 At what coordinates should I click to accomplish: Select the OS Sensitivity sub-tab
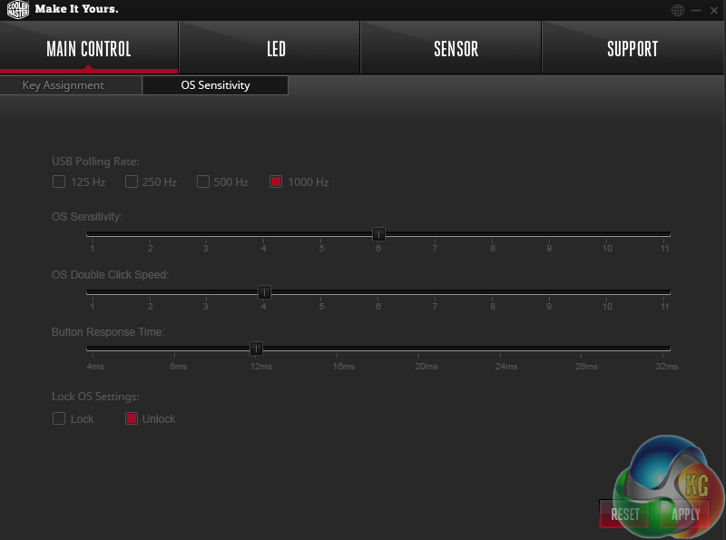tap(215, 85)
